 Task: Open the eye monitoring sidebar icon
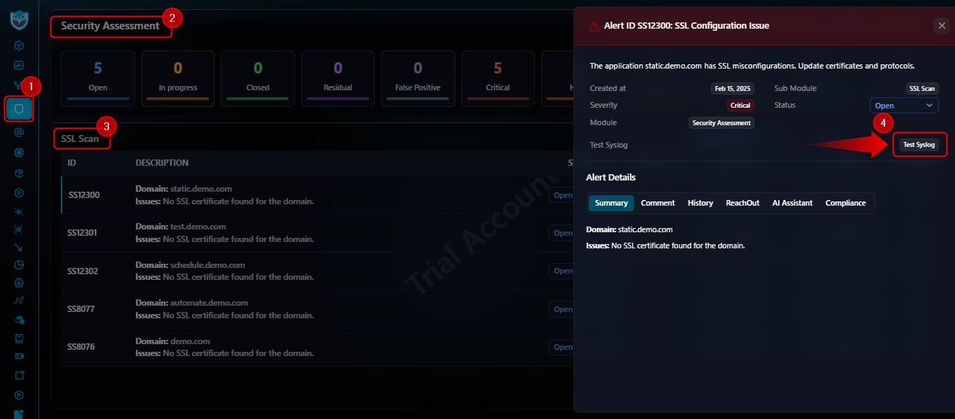pos(20,211)
